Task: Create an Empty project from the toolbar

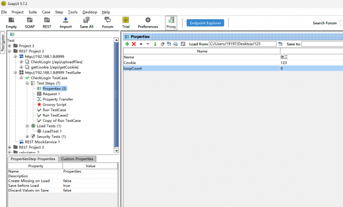Action: point(11,23)
